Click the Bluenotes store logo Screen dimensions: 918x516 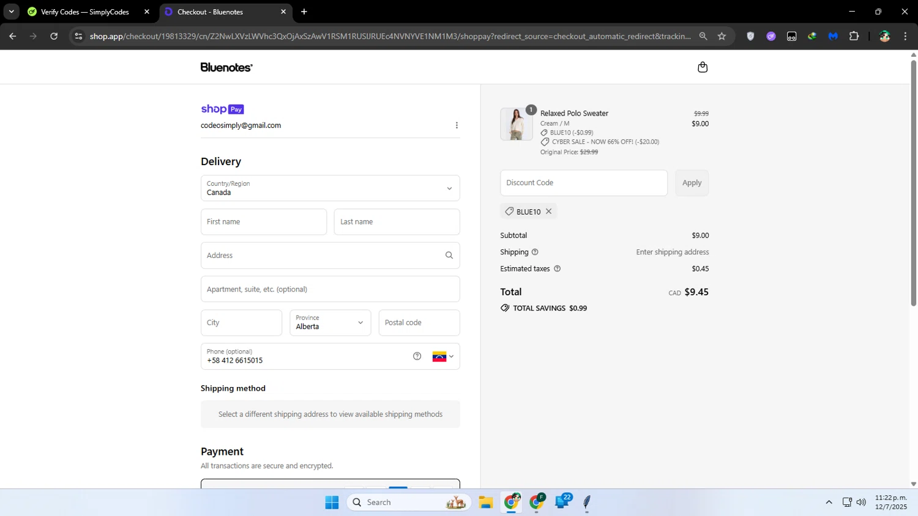tap(226, 67)
